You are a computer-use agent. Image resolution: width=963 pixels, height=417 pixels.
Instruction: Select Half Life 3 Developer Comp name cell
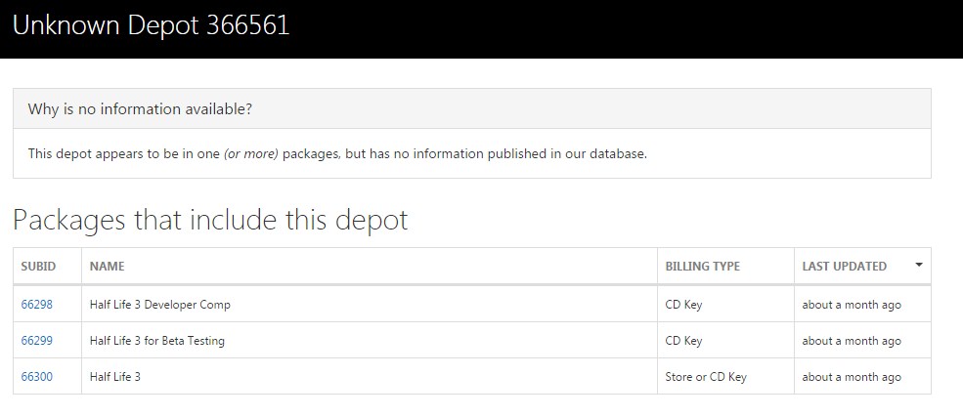point(159,304)
